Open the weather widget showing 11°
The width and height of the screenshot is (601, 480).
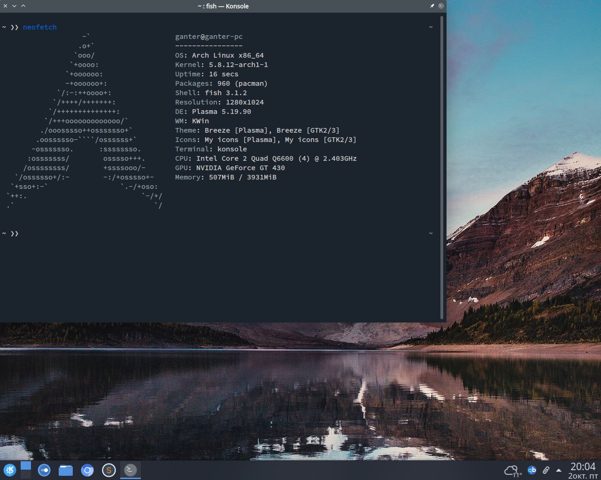[x=513, y=471]
